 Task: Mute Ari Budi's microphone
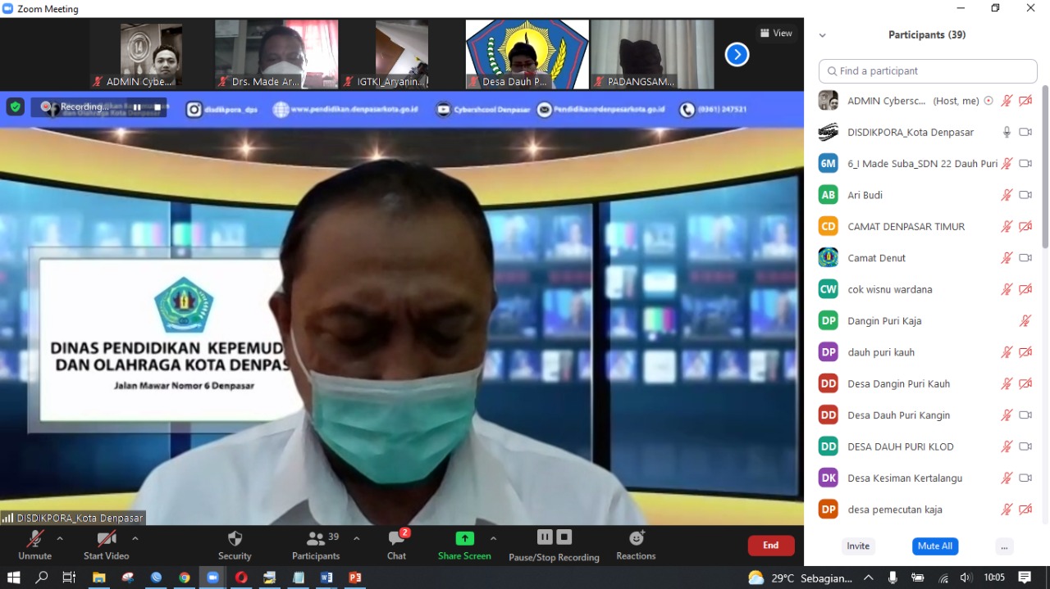1007,195
